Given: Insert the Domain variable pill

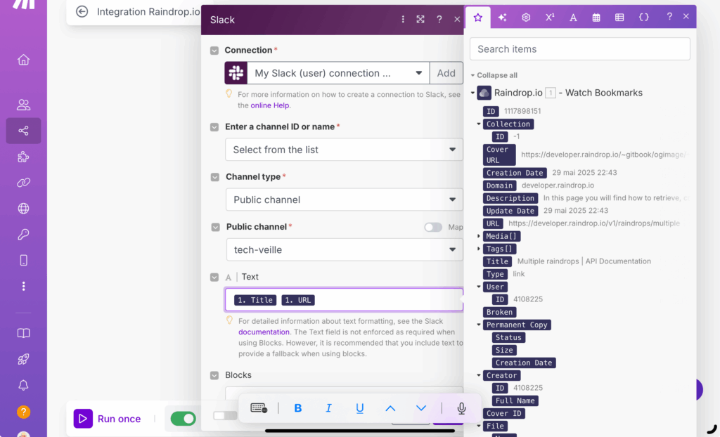Looking at the screenshot, I should [x=500, y=185].
